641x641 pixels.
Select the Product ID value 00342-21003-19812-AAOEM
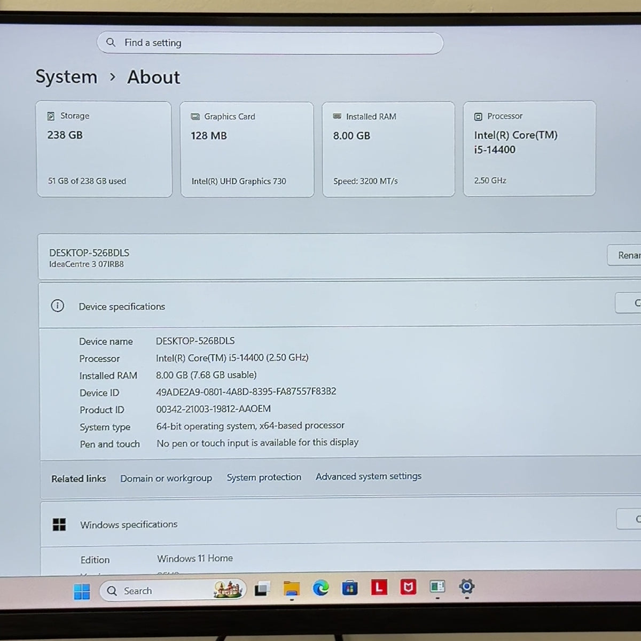[214, 409]
